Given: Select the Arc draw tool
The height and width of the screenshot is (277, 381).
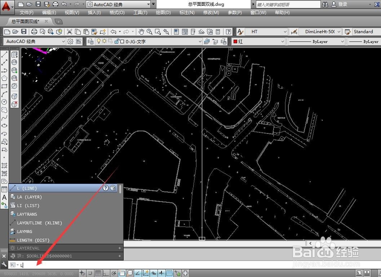Looking at the screenshot, I should click(x=4, y=94).
